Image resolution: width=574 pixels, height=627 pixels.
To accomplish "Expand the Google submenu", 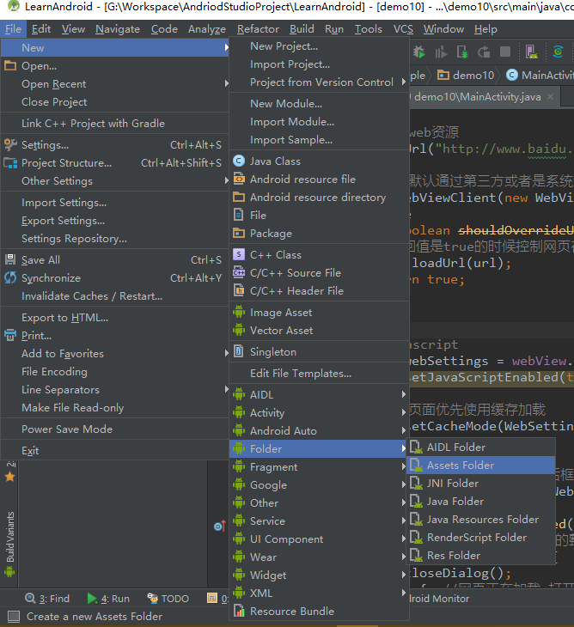I will (320, 484).
